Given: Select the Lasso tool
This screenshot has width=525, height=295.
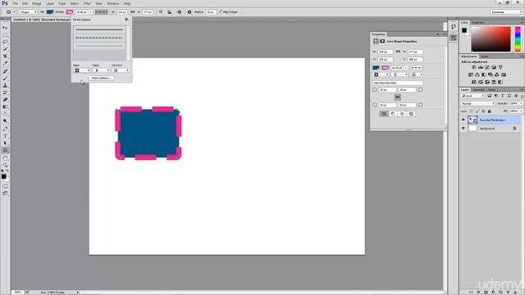Looking at the screenshot, I should point(5,42).
